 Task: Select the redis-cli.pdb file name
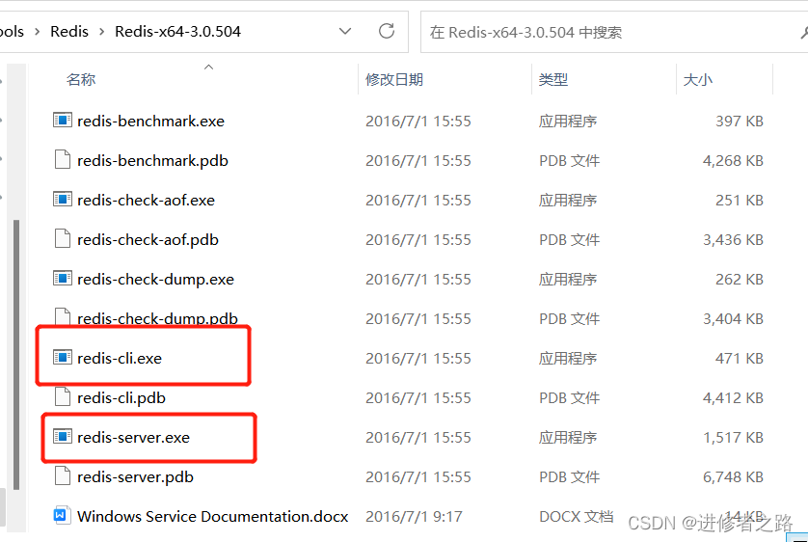pyautogui.click(x=121, y=397)
